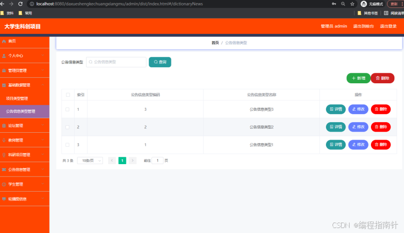Click the home icon beside 首页
The height and width of the screenshot is (233, 404).
4,41
